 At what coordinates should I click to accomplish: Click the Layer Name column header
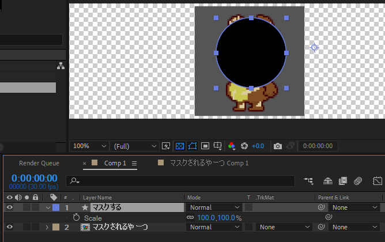tap(97, 198)
